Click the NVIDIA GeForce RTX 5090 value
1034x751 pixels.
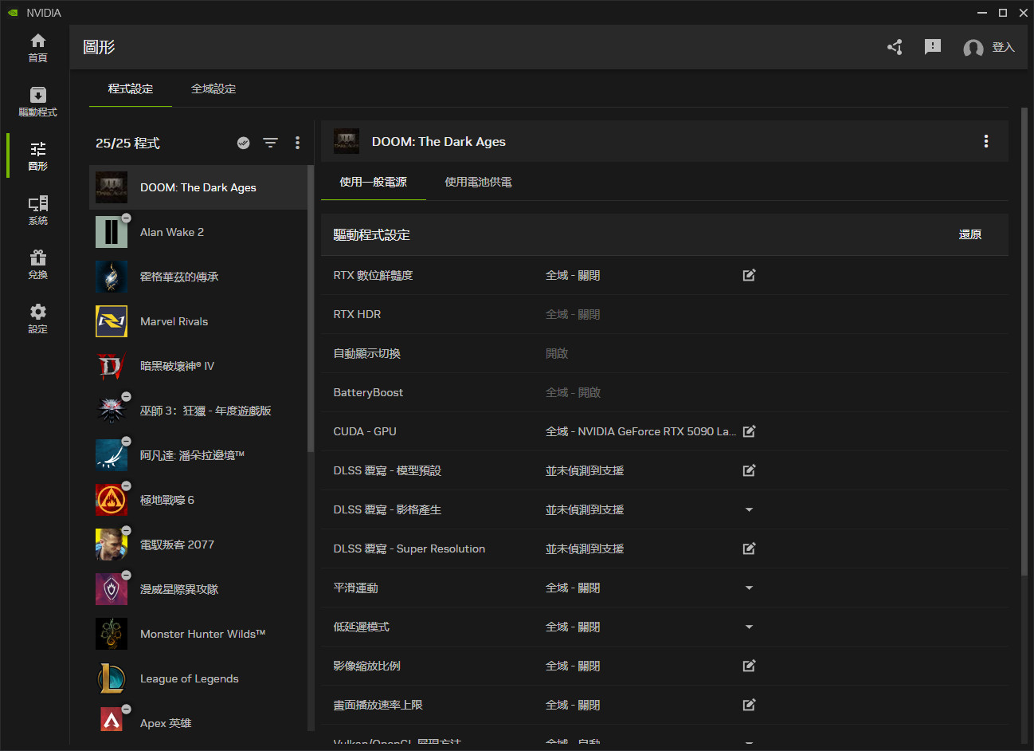click(640, 431)
